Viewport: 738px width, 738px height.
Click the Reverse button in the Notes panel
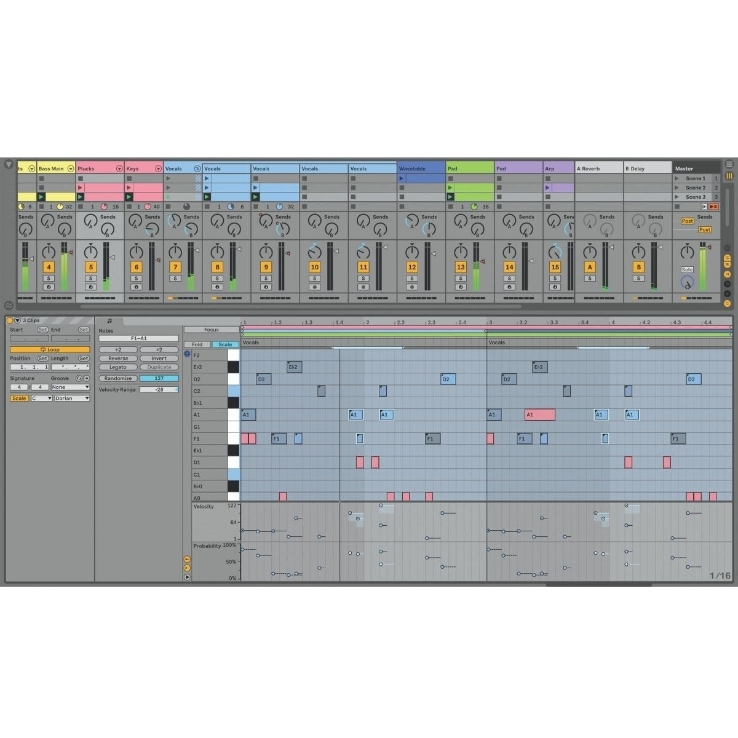coord(117,358)
